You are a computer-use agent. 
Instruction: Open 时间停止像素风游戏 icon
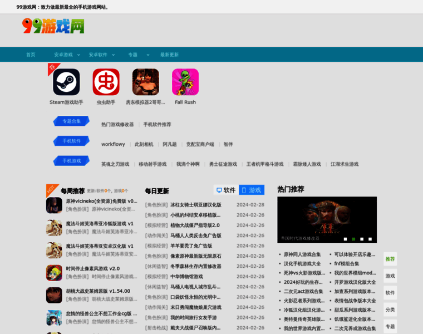click(x=54, y=273)
